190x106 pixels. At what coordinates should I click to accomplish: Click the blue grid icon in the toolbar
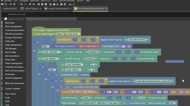click(42, 4)
